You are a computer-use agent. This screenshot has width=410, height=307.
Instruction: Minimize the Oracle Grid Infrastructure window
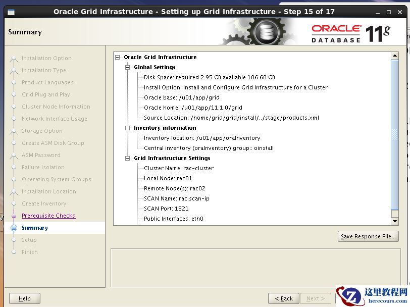pos(378,12)
